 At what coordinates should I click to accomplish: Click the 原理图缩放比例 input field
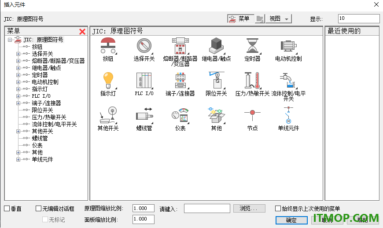pos(144,208)
